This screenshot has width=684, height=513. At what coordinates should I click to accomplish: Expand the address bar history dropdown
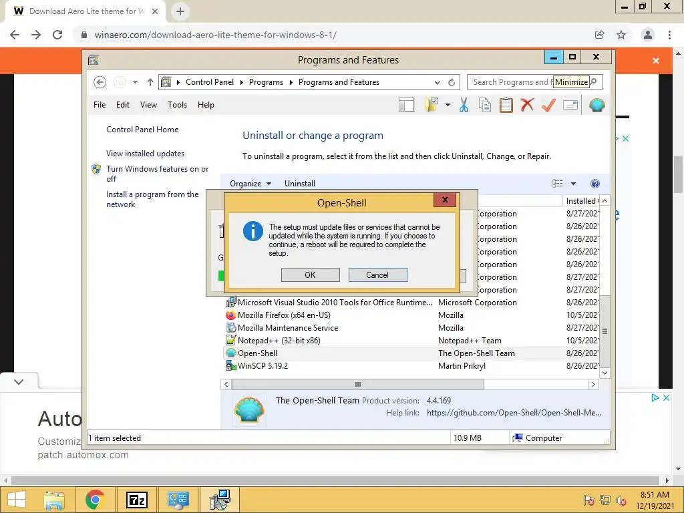(437, 82)
